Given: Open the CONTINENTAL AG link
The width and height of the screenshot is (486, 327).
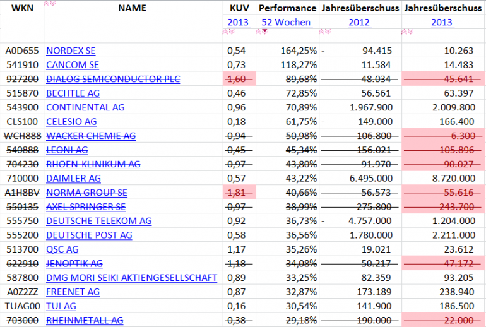Looking at the screenshot, I should pyautogui.click(x=85, y=107).
